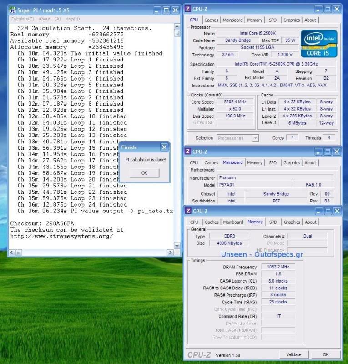The image size is (348, 364).
Task: Close the memory CPU-Z window
Action: [x=336, y=211]
